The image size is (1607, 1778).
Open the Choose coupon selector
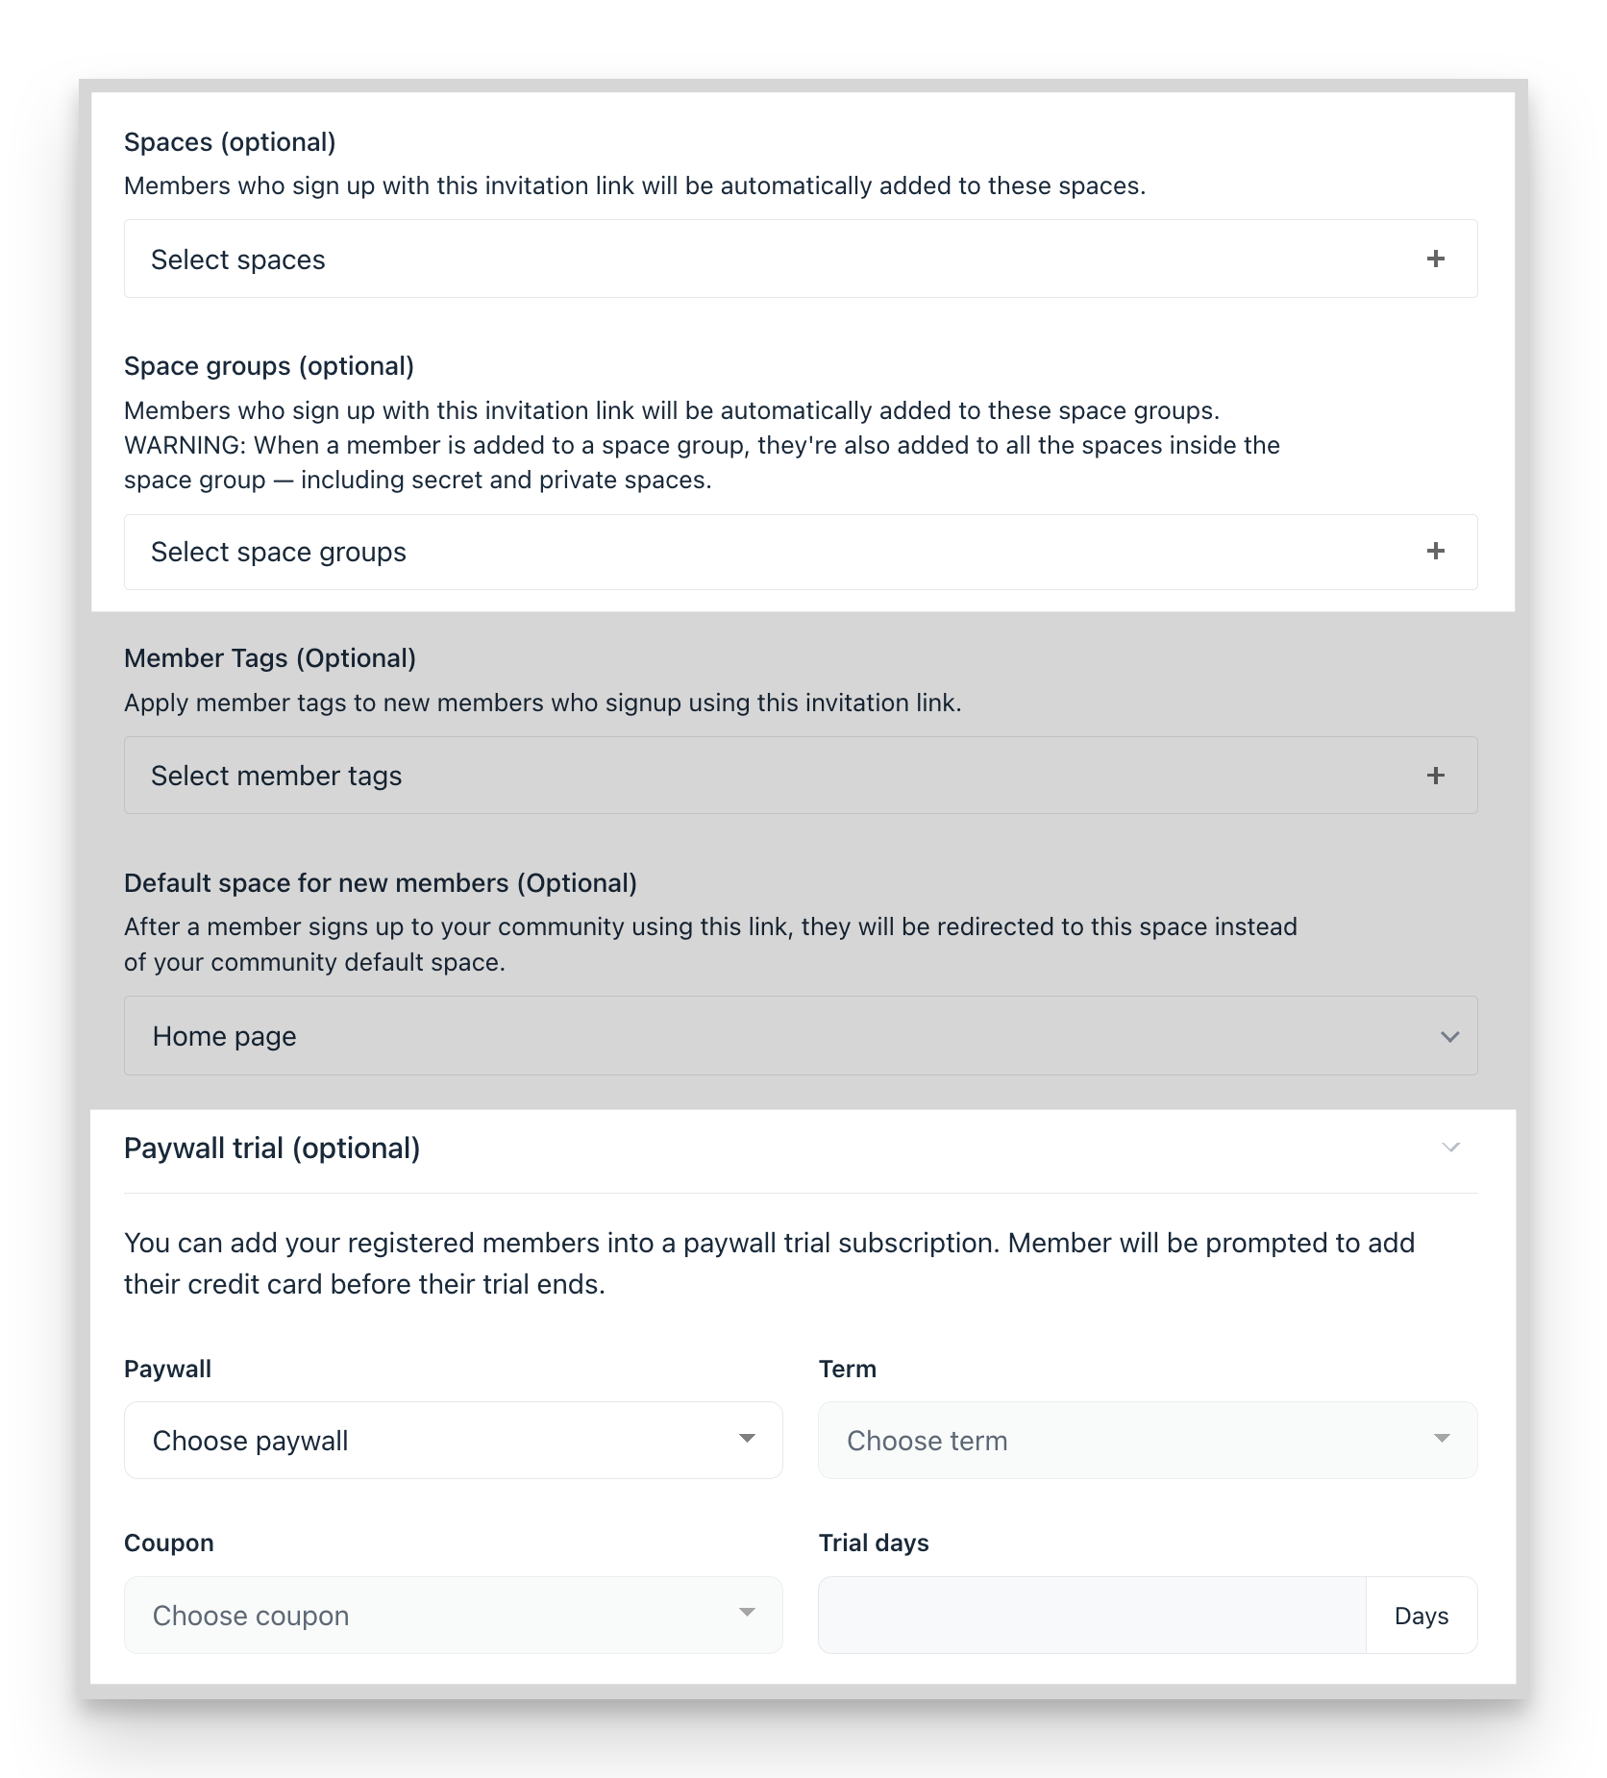(452, 1615)
